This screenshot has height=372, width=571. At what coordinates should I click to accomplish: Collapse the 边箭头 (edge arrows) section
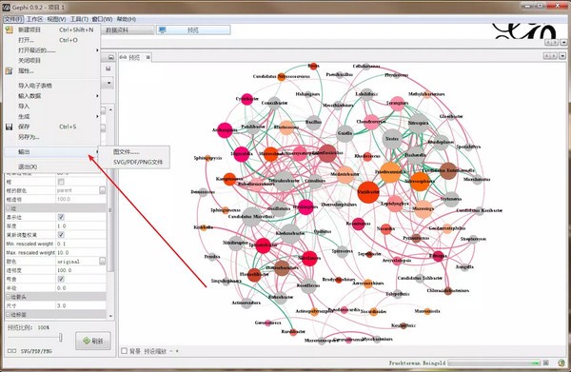coord(9,297)
